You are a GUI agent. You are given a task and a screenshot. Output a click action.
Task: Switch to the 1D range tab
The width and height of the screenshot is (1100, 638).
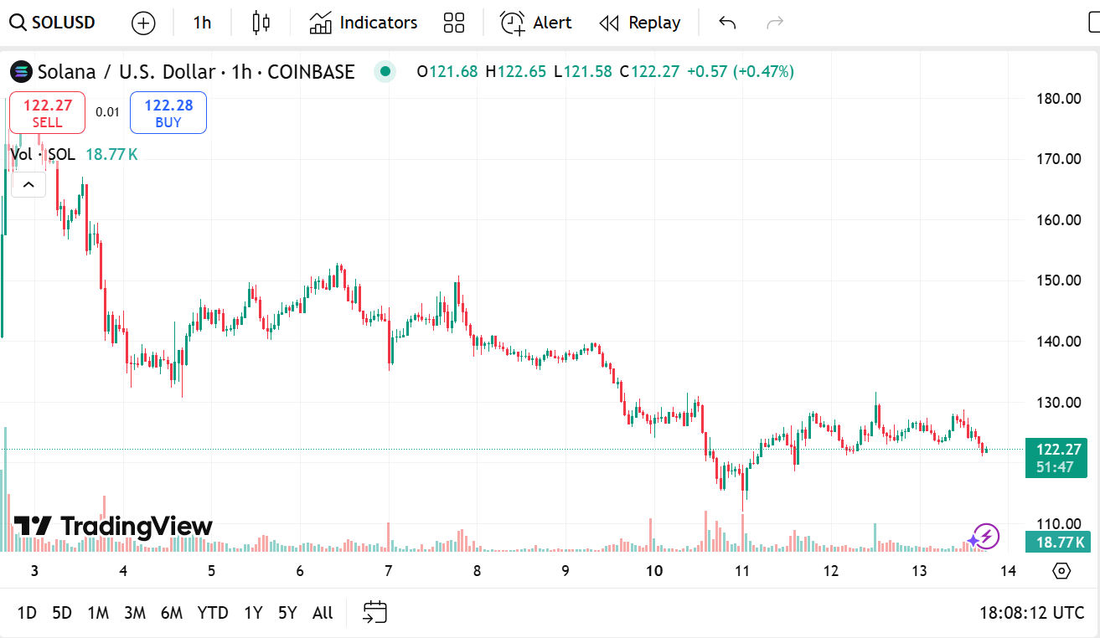[x=26, y=612]
